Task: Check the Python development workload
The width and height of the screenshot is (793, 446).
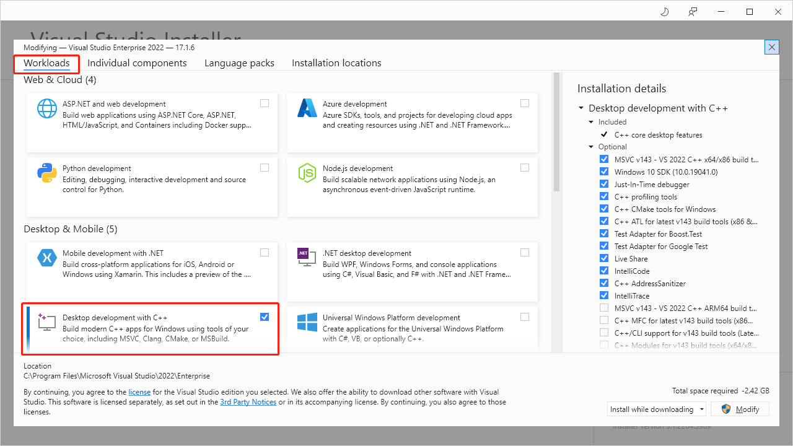Action: 265,168
